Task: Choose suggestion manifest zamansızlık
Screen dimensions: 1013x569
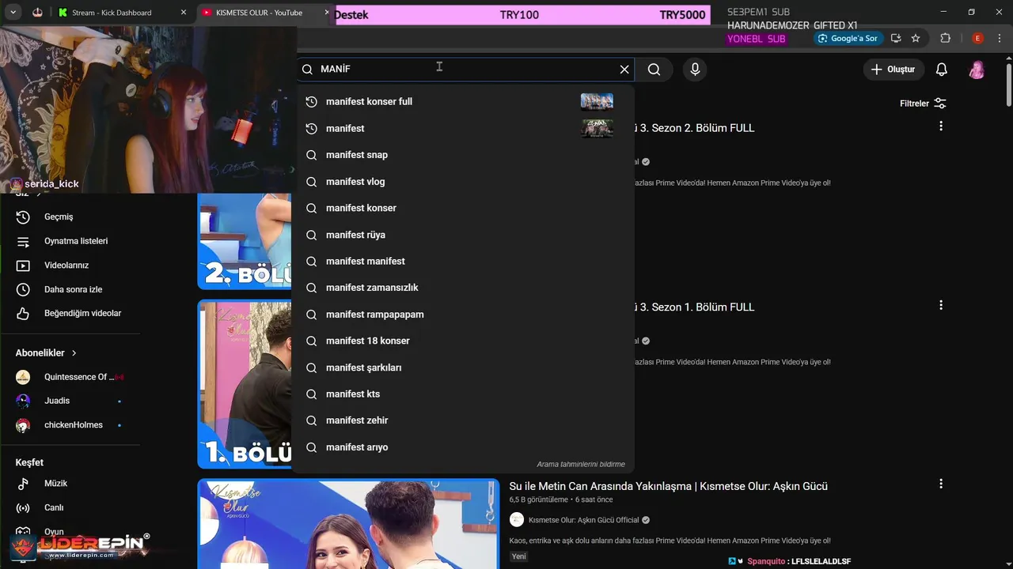Action: coord(463,288)
